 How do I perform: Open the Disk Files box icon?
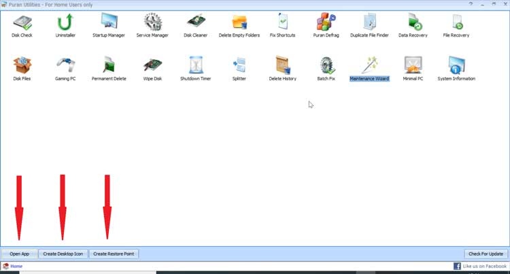22,65
